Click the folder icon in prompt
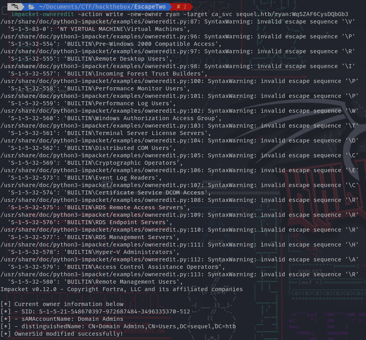This screenshot has height=340, width=366. pyautogui.click(x=31, y=7)
